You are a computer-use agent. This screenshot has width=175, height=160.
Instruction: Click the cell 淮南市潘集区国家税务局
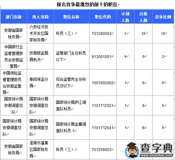(x=39, y=149)
